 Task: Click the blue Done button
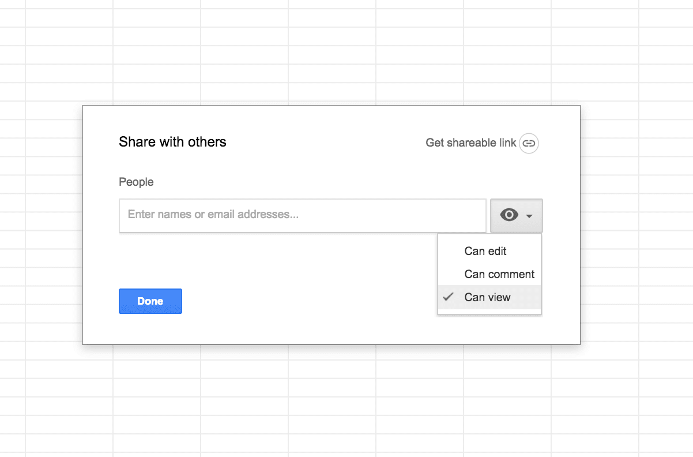[x=150, y=301]
